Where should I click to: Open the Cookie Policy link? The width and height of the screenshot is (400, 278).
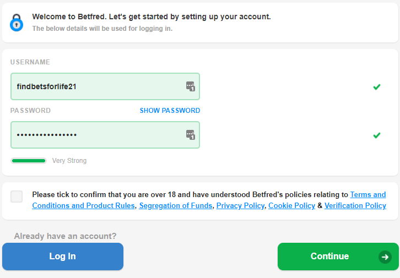pyautogui.click(x=291, y=205)
